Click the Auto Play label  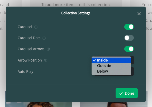[x=25, y=72]
